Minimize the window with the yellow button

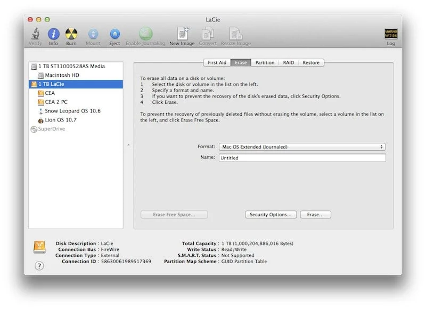38,20
